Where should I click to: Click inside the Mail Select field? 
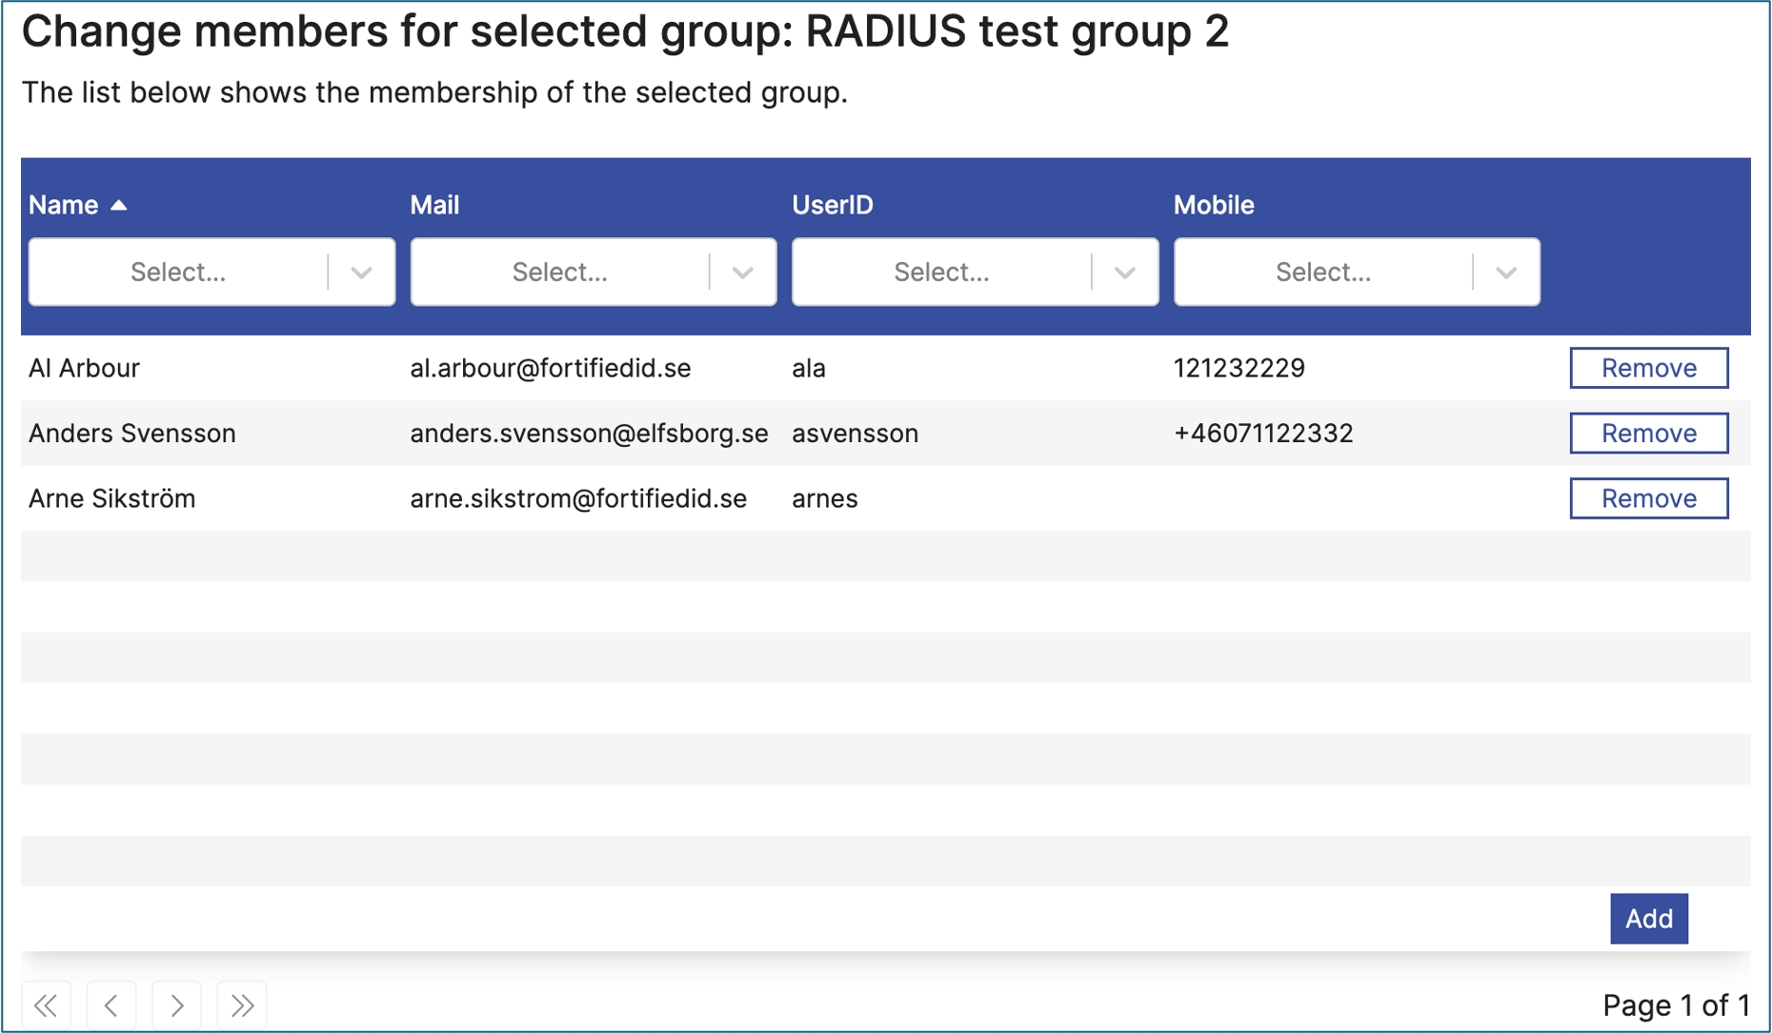(x=560, y=273)
